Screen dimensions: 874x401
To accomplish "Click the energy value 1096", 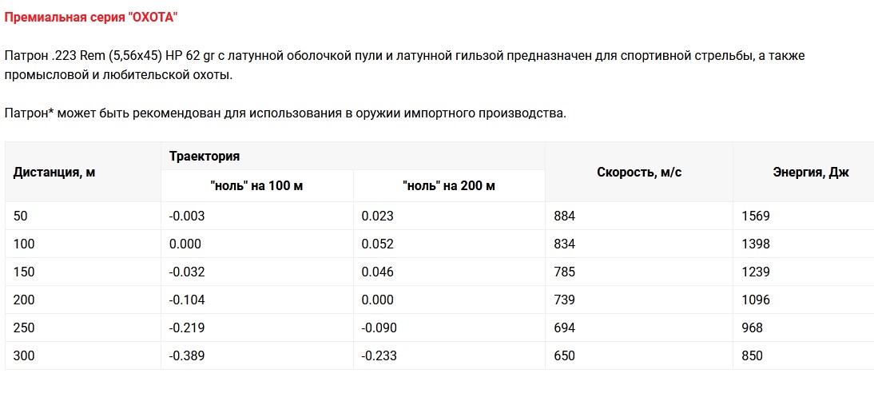I will pyautogui.click(x=755, y=300).
